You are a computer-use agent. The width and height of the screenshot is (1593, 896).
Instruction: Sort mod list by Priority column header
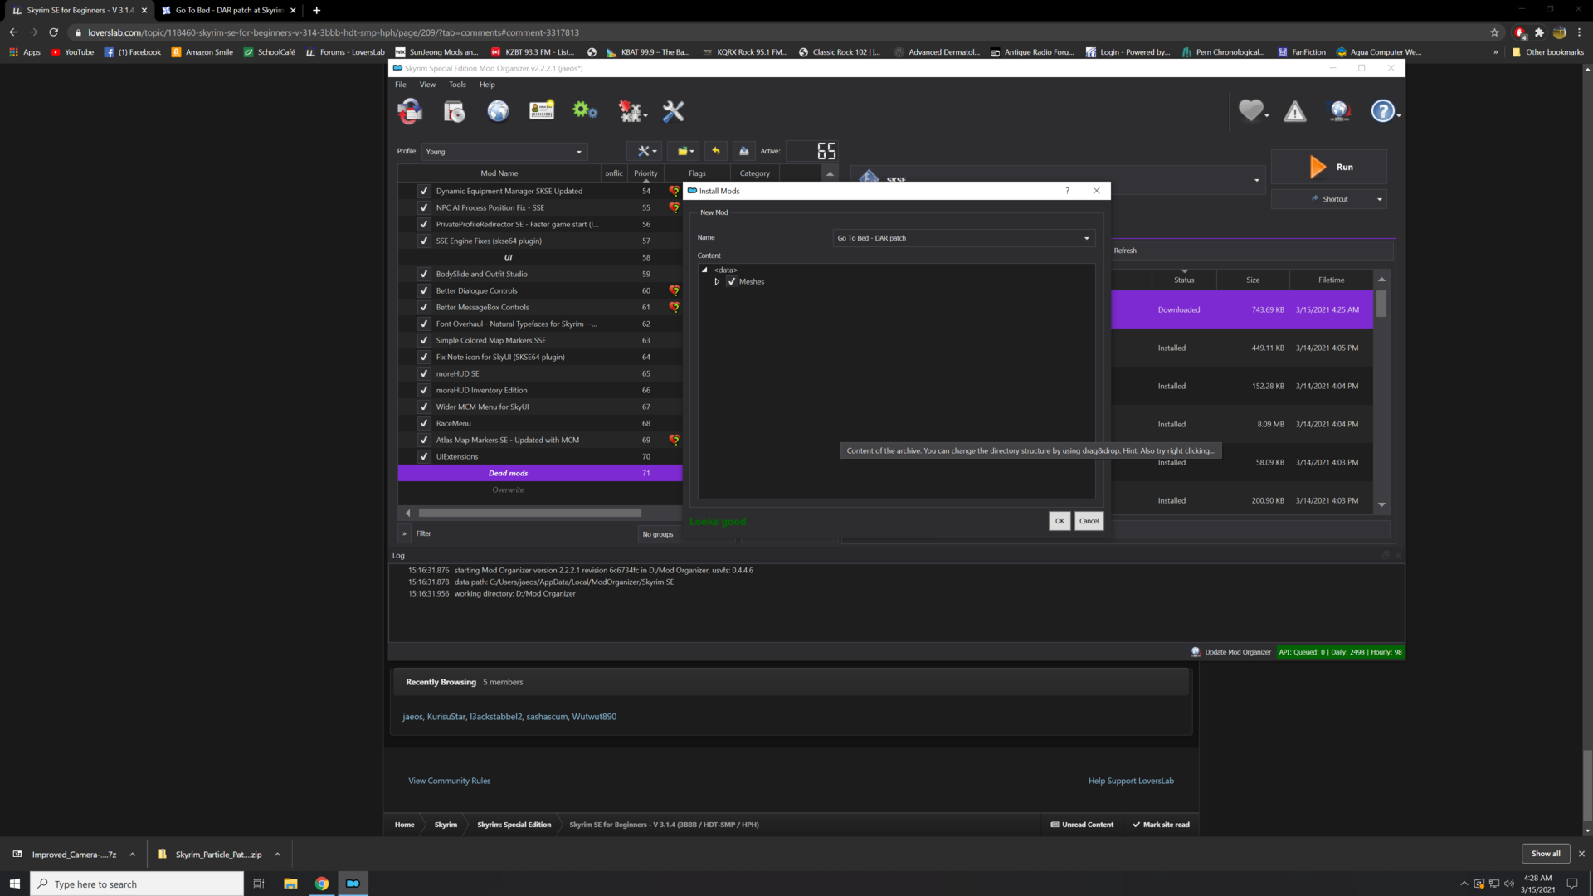[x=645, y=173]
